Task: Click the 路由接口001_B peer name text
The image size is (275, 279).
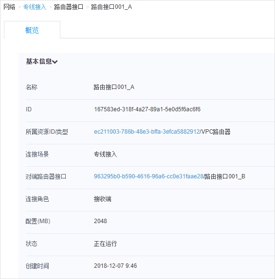Action: [x=225, y=176]
